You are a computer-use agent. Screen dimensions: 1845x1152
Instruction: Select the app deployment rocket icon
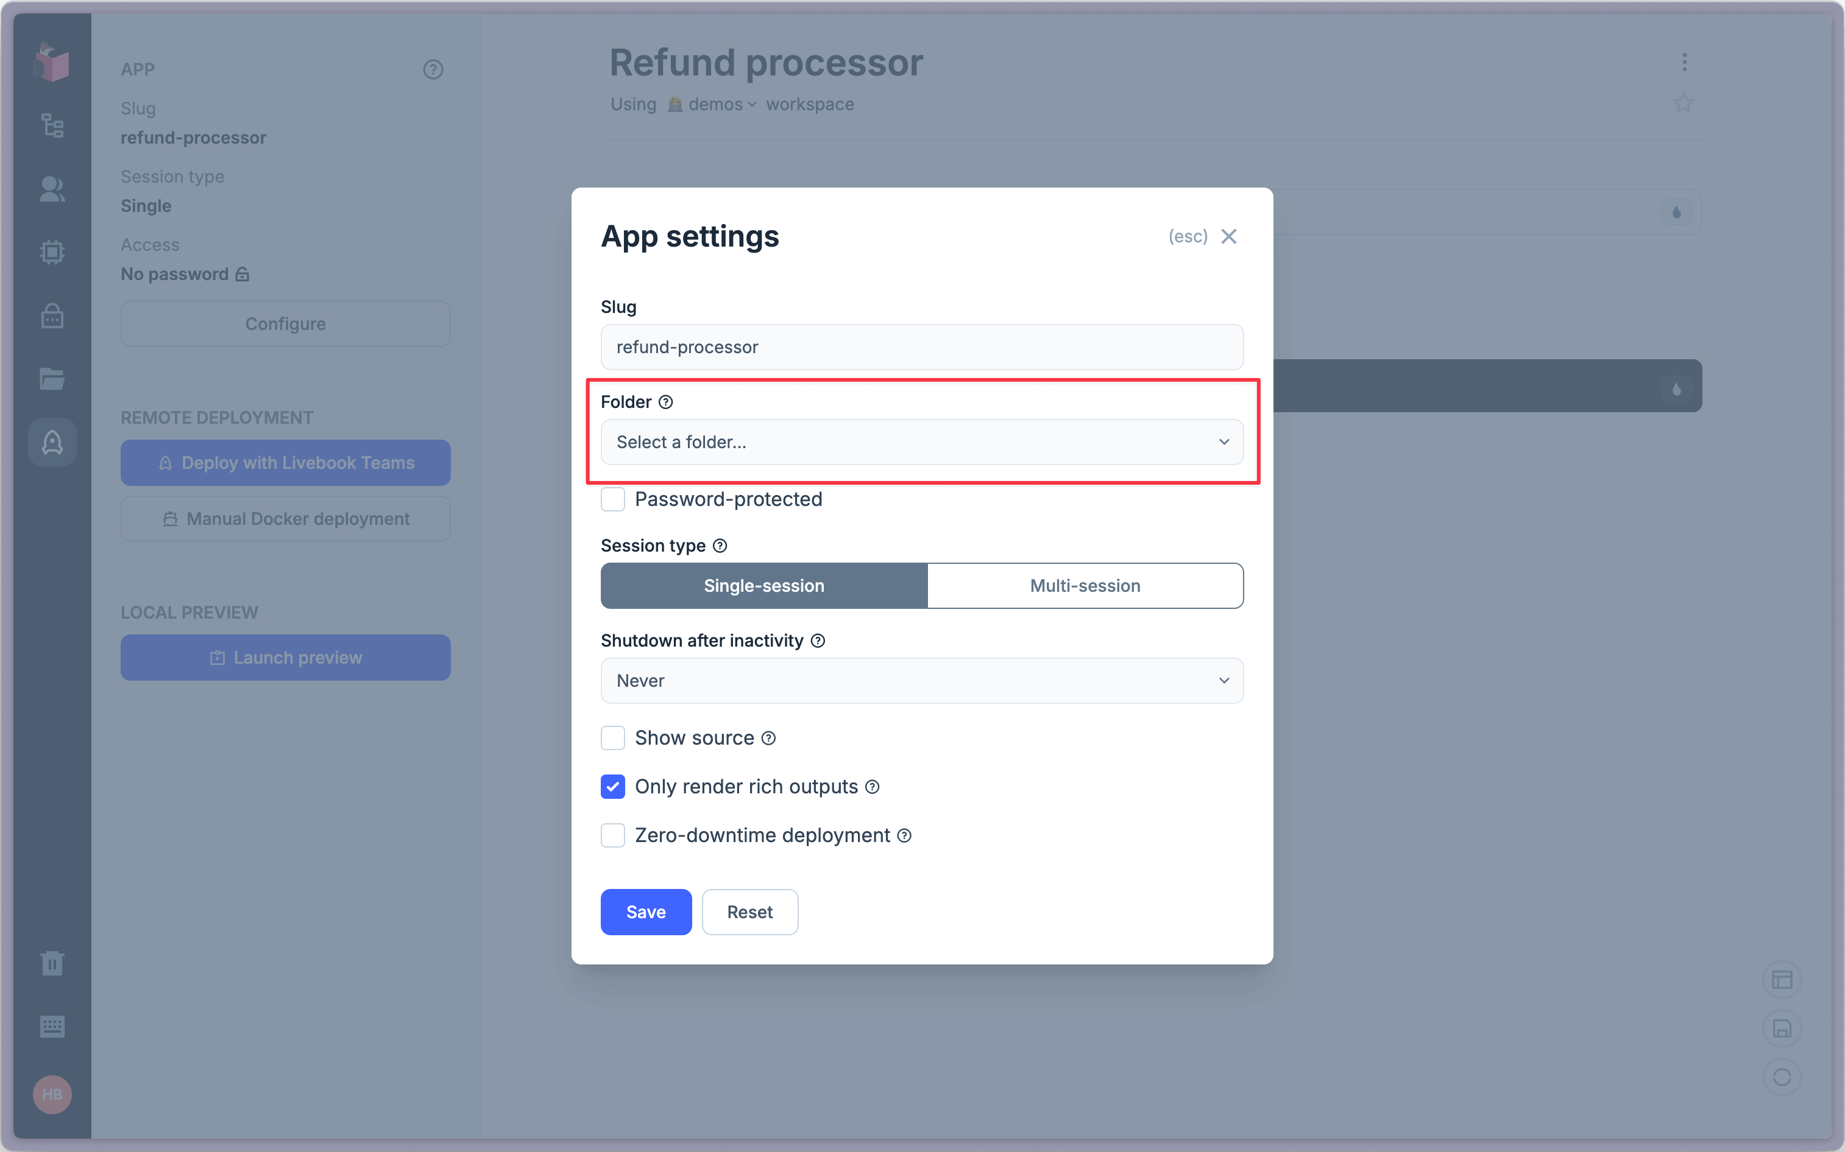point(52,441)
